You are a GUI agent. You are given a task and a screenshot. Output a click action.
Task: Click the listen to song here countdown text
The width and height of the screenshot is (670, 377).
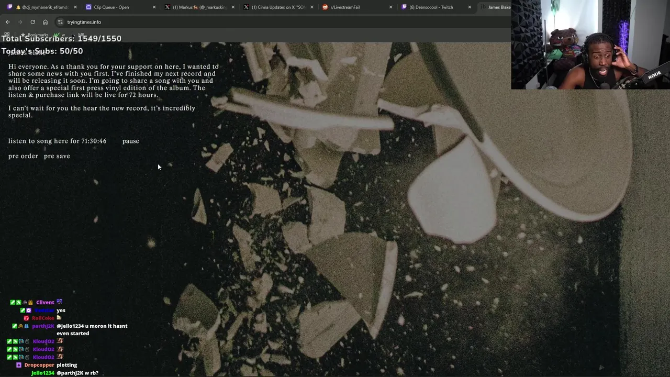(57, 141)
